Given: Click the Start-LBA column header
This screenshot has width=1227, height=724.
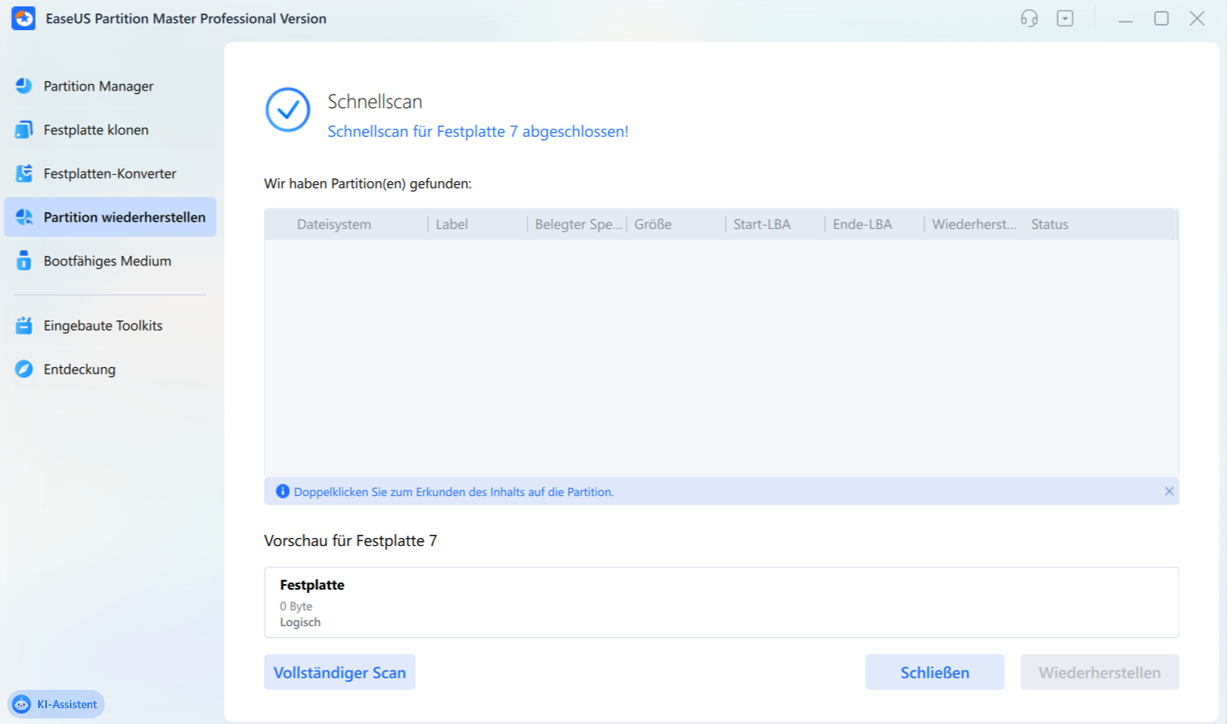Looking at the screenshot, I should point(762,224).
